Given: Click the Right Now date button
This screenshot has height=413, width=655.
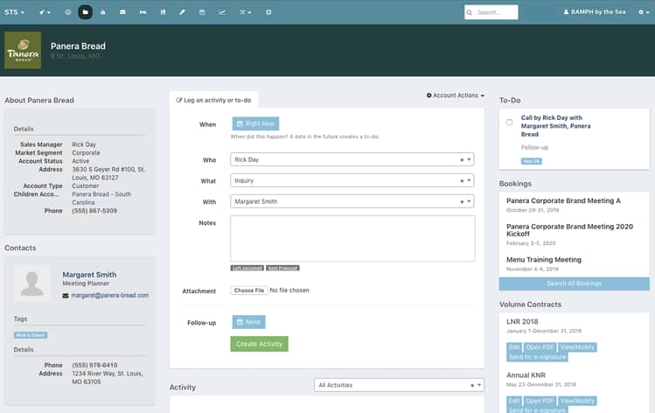Looking at the screenshot, I should click(x=255, y=123).
